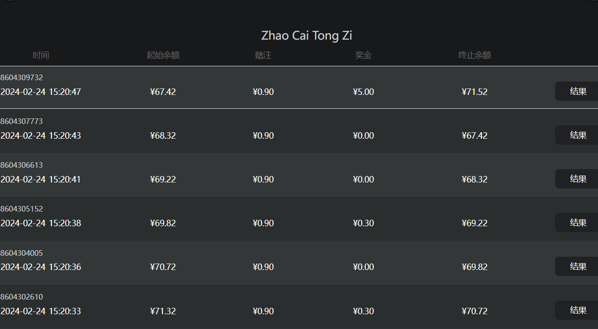The height and width of the screenshot is (329, 598).
Task: Click the ¥71.52 ending balance
Action: click(475, 92)
